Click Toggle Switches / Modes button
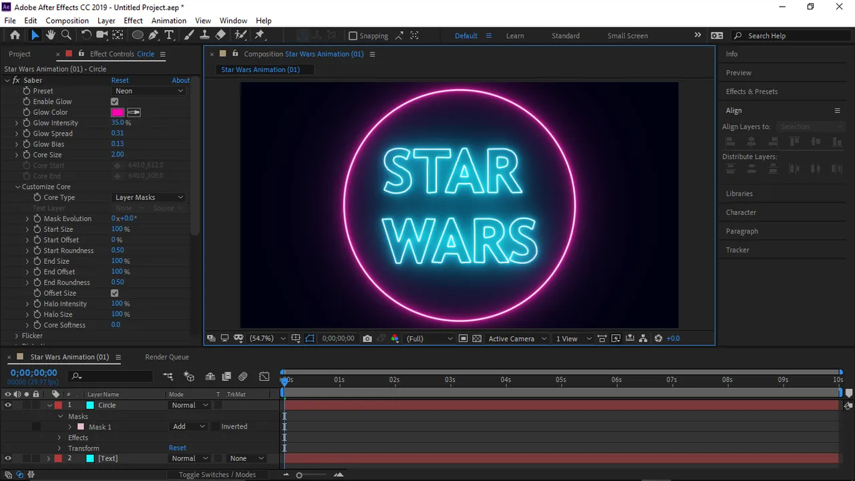The width and height of the screenshot is (855, 481). [217, 474]
